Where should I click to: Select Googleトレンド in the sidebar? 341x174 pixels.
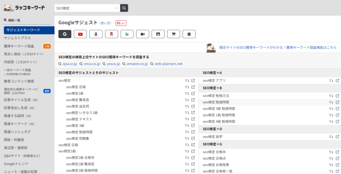tap(16, 164)
